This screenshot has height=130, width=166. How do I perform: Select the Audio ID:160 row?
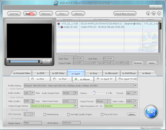[107, 27]
